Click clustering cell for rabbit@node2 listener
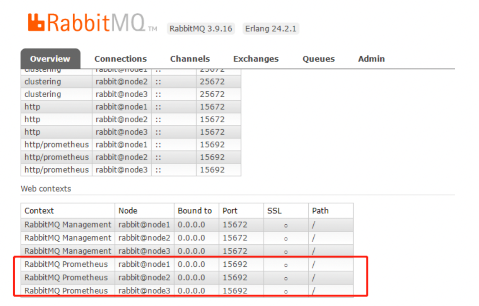The width and height of the screenshot is (479, 306). 57,82
